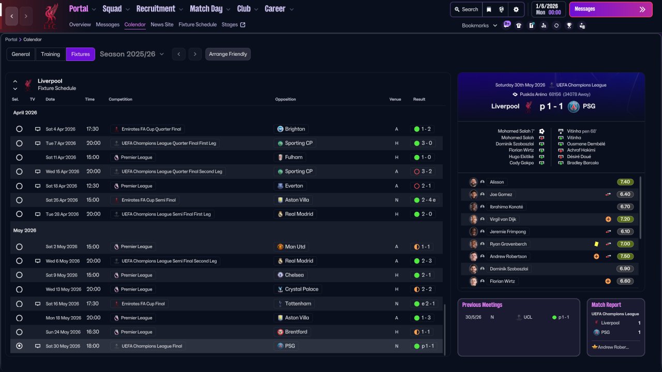Select the radio button for the Brentford fixture
This screenshot has height=372, width=662.
pos(19,332)
